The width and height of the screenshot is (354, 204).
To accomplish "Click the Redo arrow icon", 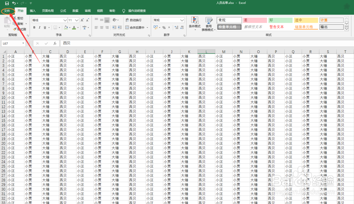I will click(x=22, y=3).
